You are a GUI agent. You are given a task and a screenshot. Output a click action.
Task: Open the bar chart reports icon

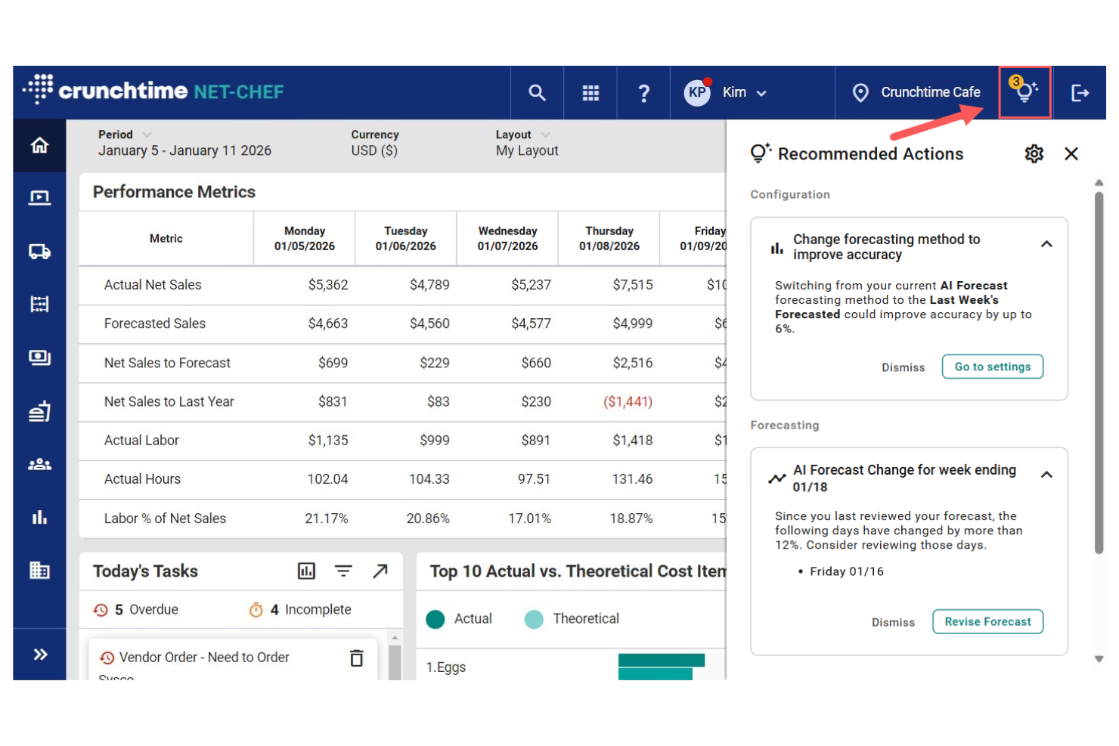tap(39, 517)
